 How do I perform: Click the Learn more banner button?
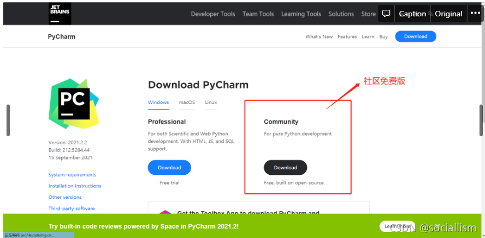397,226
